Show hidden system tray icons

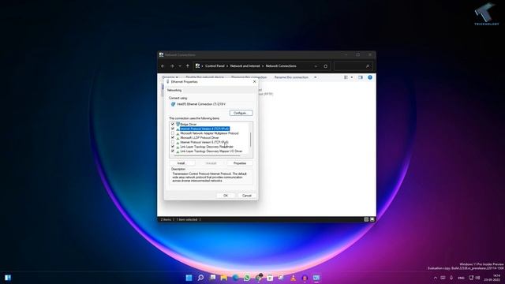click(x=436, y=278)
